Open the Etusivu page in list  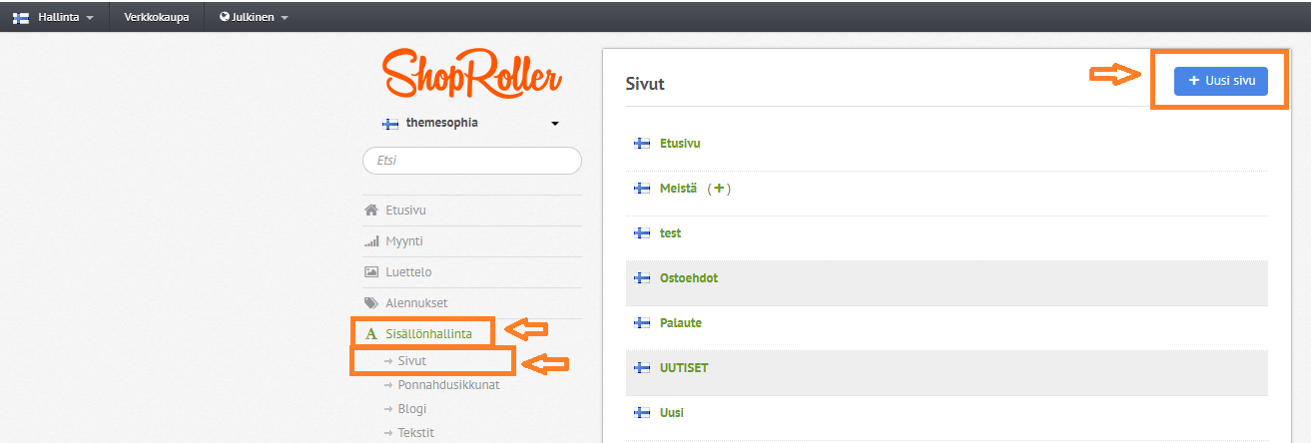tap(680, 144)
